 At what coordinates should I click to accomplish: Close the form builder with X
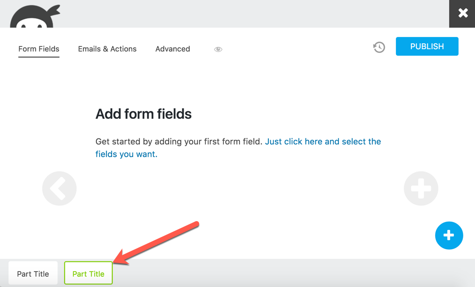(462, 13)
